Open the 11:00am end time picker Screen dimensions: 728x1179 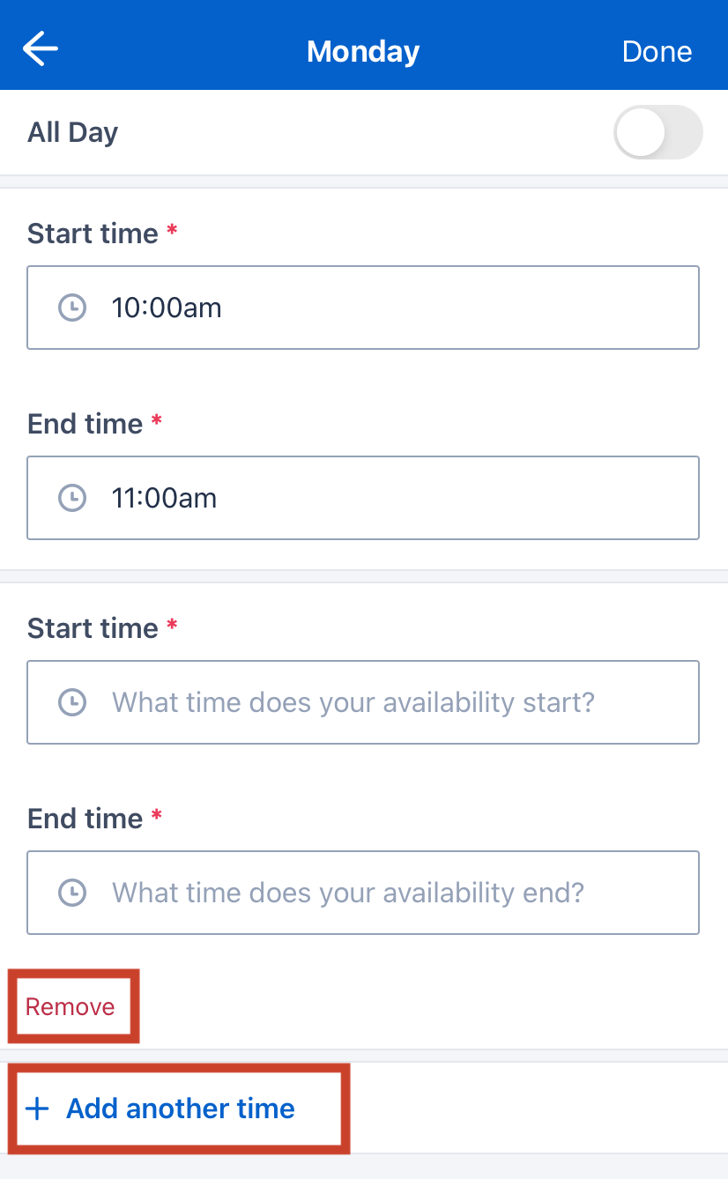[363, 498]
